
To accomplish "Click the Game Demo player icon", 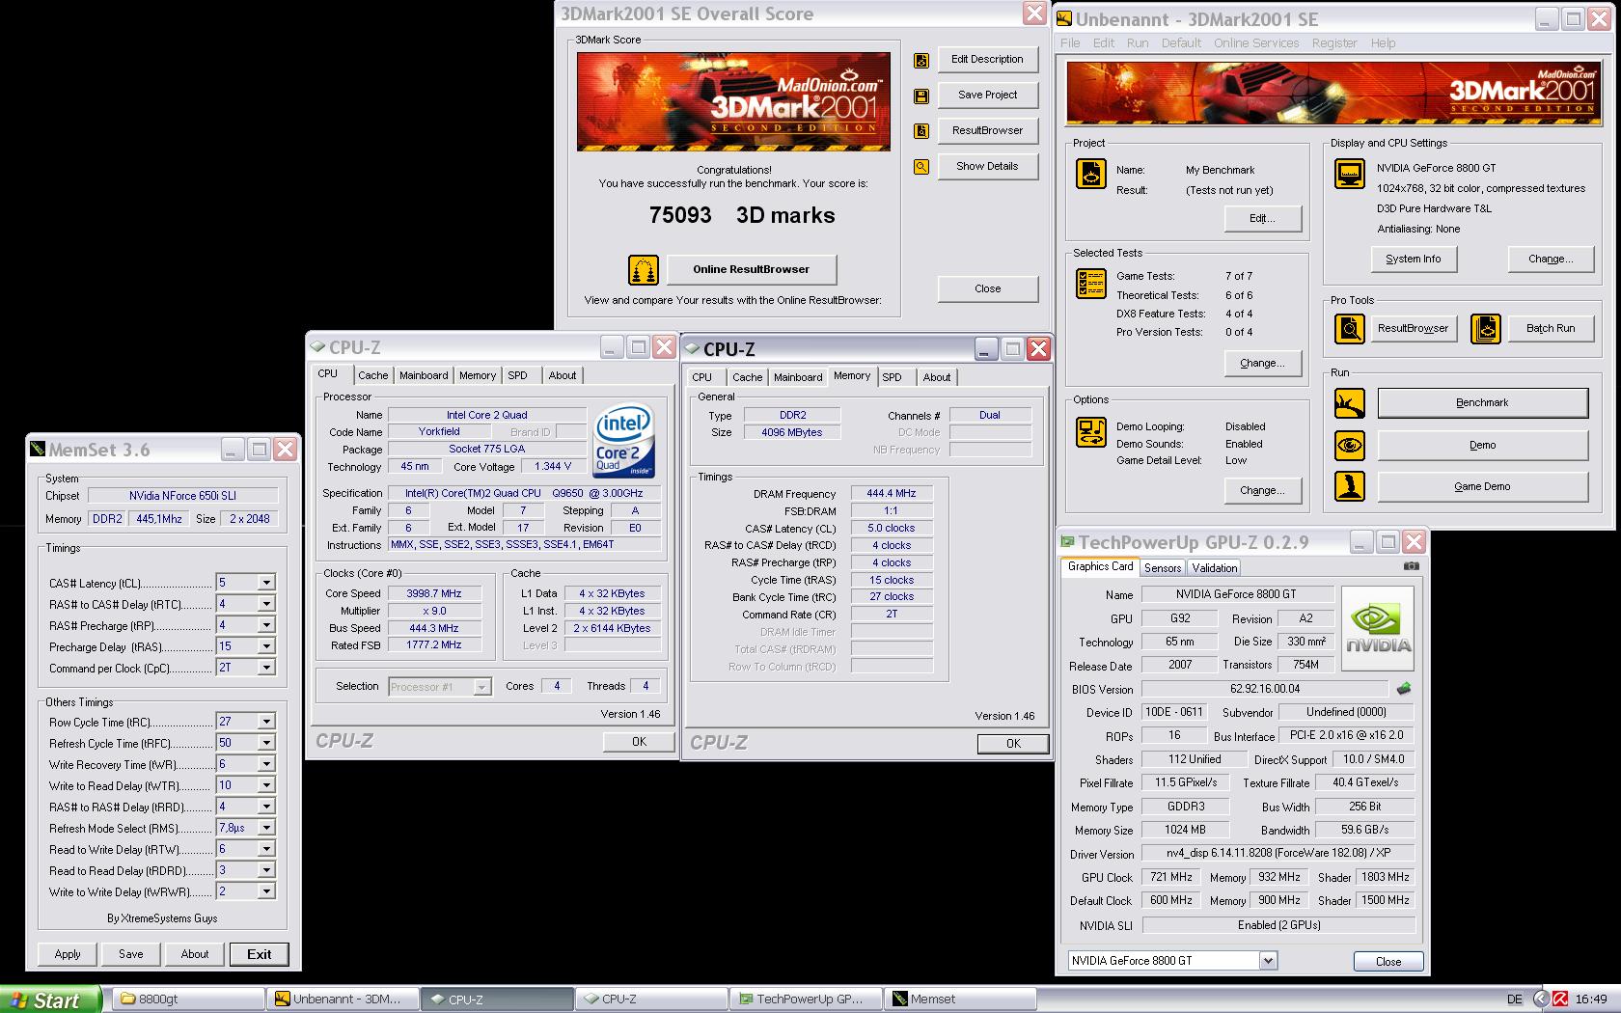I will click(1349, 486).
